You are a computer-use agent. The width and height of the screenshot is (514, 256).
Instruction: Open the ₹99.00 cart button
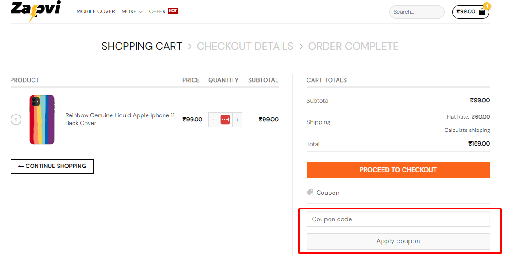[471, 12]
